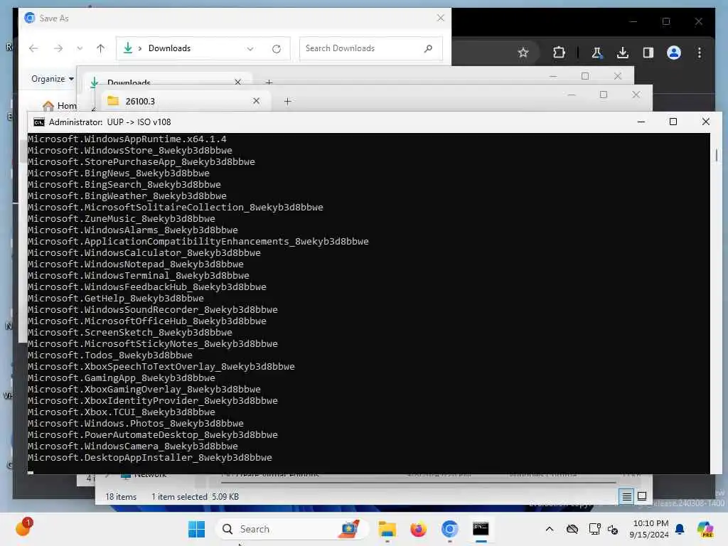Open the notification bell
Screen dimensions: 728x546
click(680, 529)
